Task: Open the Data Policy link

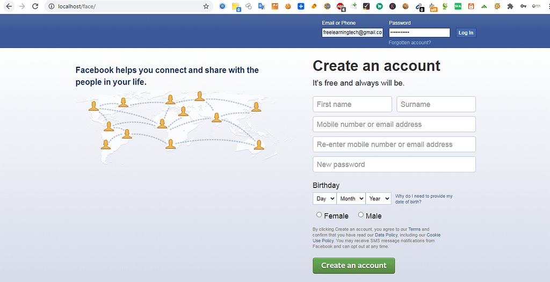Action: point(386,235)
